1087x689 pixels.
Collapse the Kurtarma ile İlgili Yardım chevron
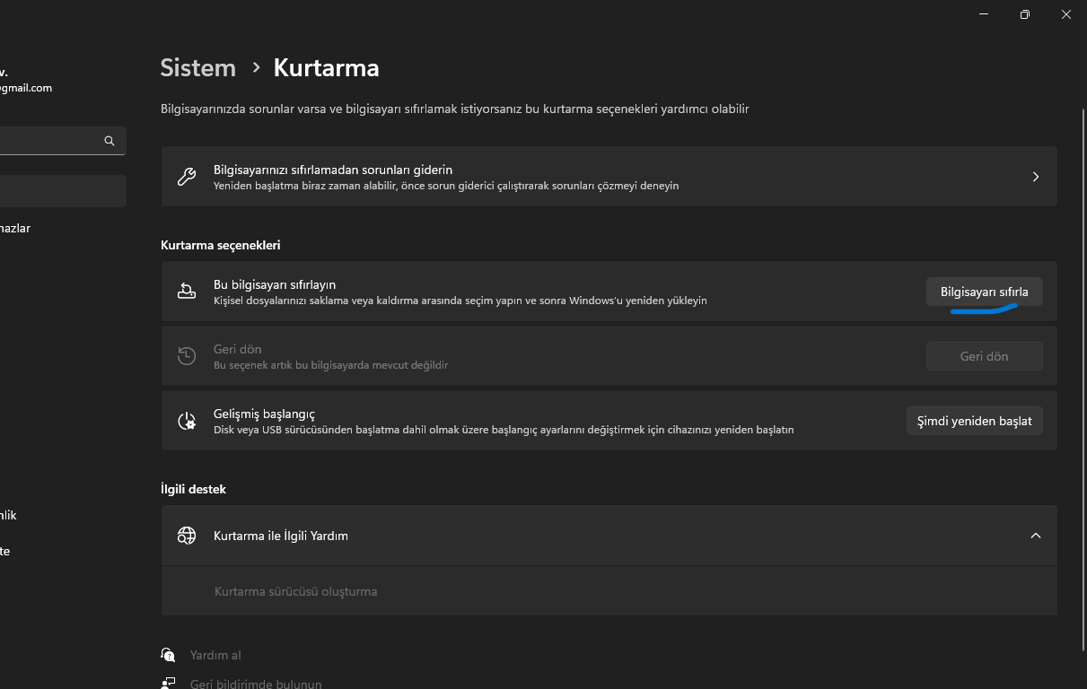pos(1035,536)
